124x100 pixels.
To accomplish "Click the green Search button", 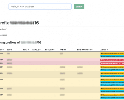I will pos(79,6).
